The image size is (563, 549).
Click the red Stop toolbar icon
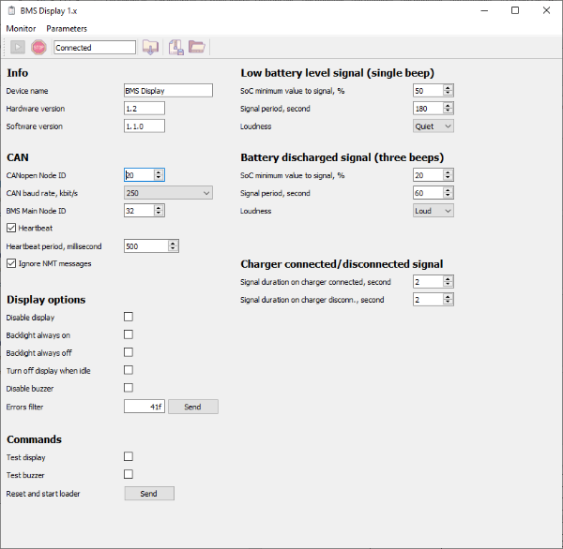(38, 48)
